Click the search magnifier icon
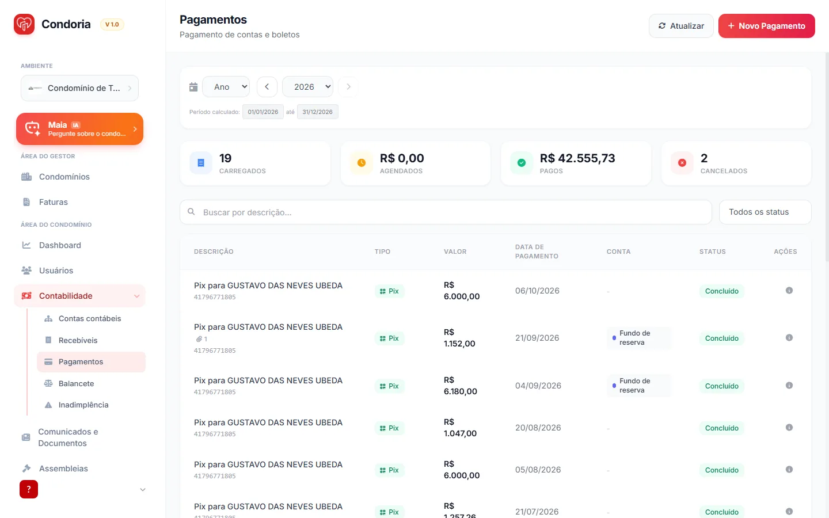The width and height of the screenshot is (829, 518). pos(191,212)
